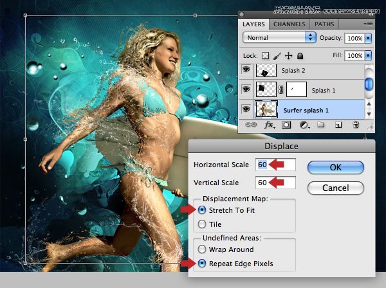
Task: Click the top-center transform handle on canvas
Action: [x=195, y=15]
